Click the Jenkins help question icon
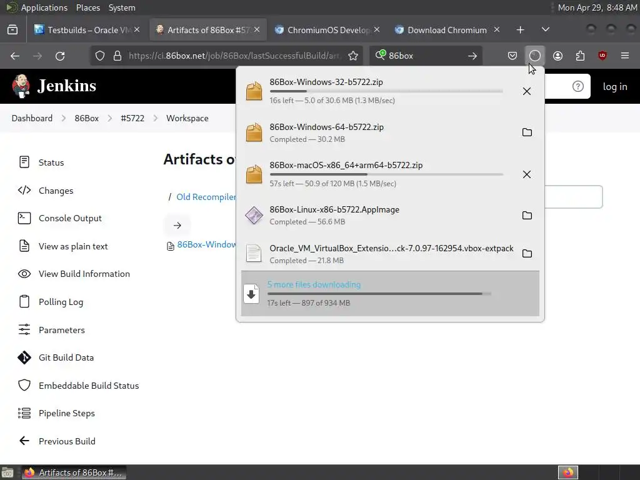 577,86
